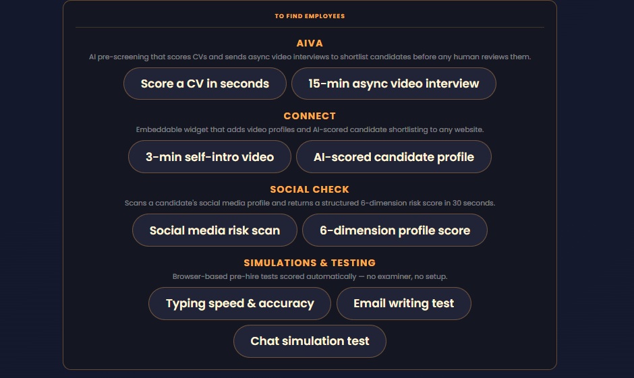The height and width of the screenshot is (378, 634).
Task: Click the Score a CV in seconds pill
Action: point(205,84)
